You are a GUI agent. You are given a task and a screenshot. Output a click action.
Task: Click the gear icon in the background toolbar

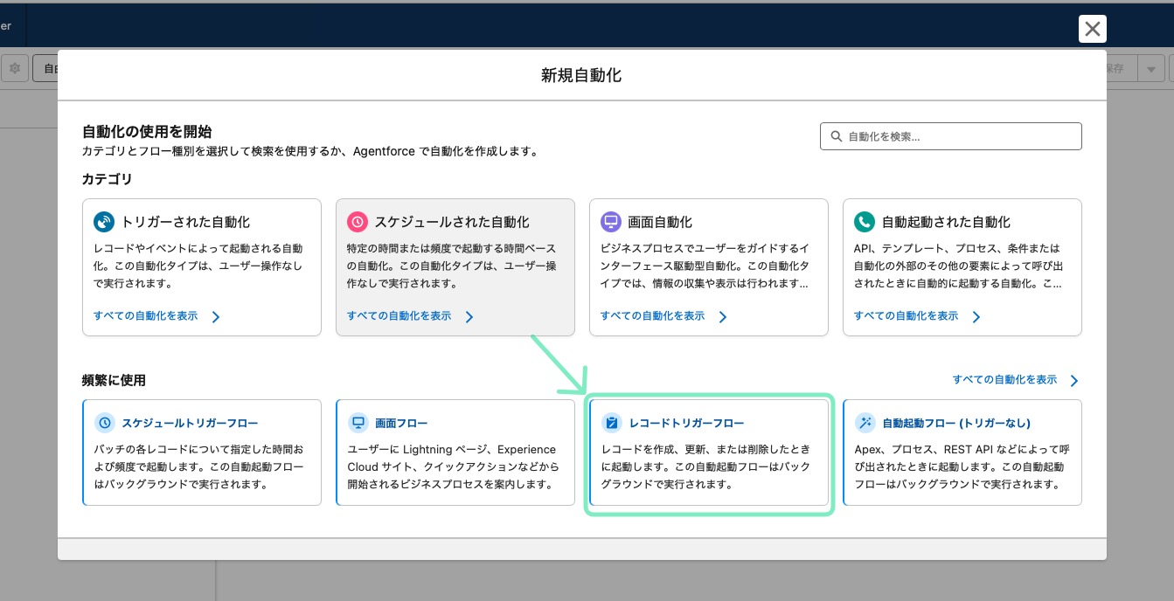[14, 68]
